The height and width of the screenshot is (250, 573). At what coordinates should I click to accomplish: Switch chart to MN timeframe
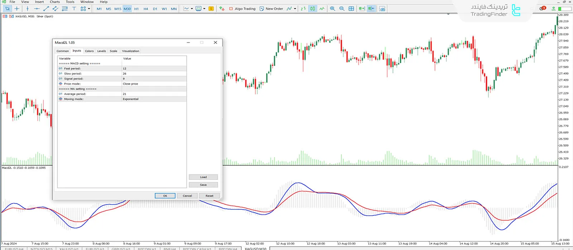click(x=174, y=9)
